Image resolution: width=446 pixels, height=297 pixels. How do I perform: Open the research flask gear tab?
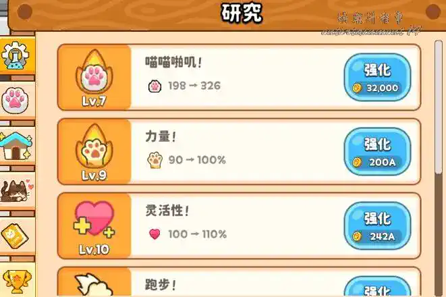click(16, 55)
